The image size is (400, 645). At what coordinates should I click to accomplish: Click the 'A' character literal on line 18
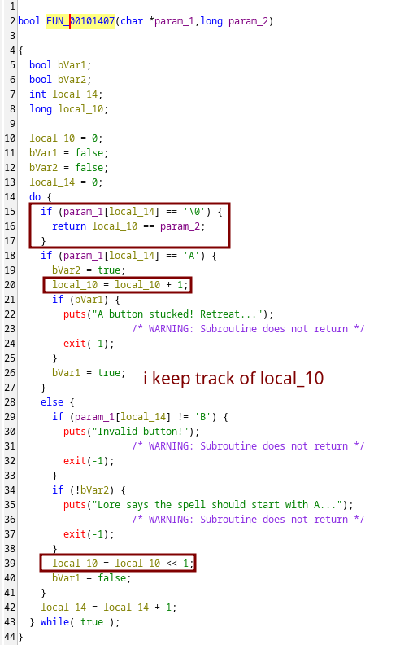[x=191, y=256]
